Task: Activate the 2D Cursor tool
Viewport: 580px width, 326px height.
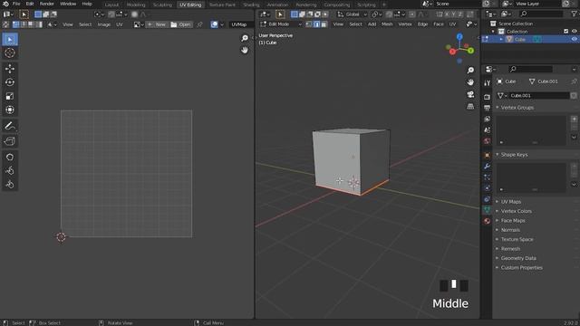Action: (10, 53)
